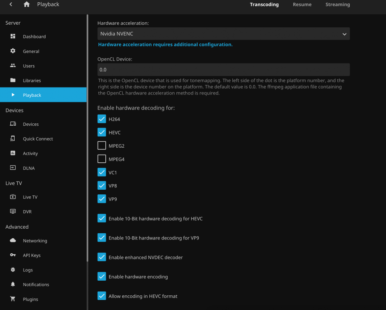Go to the home icon

pos(27,4)
